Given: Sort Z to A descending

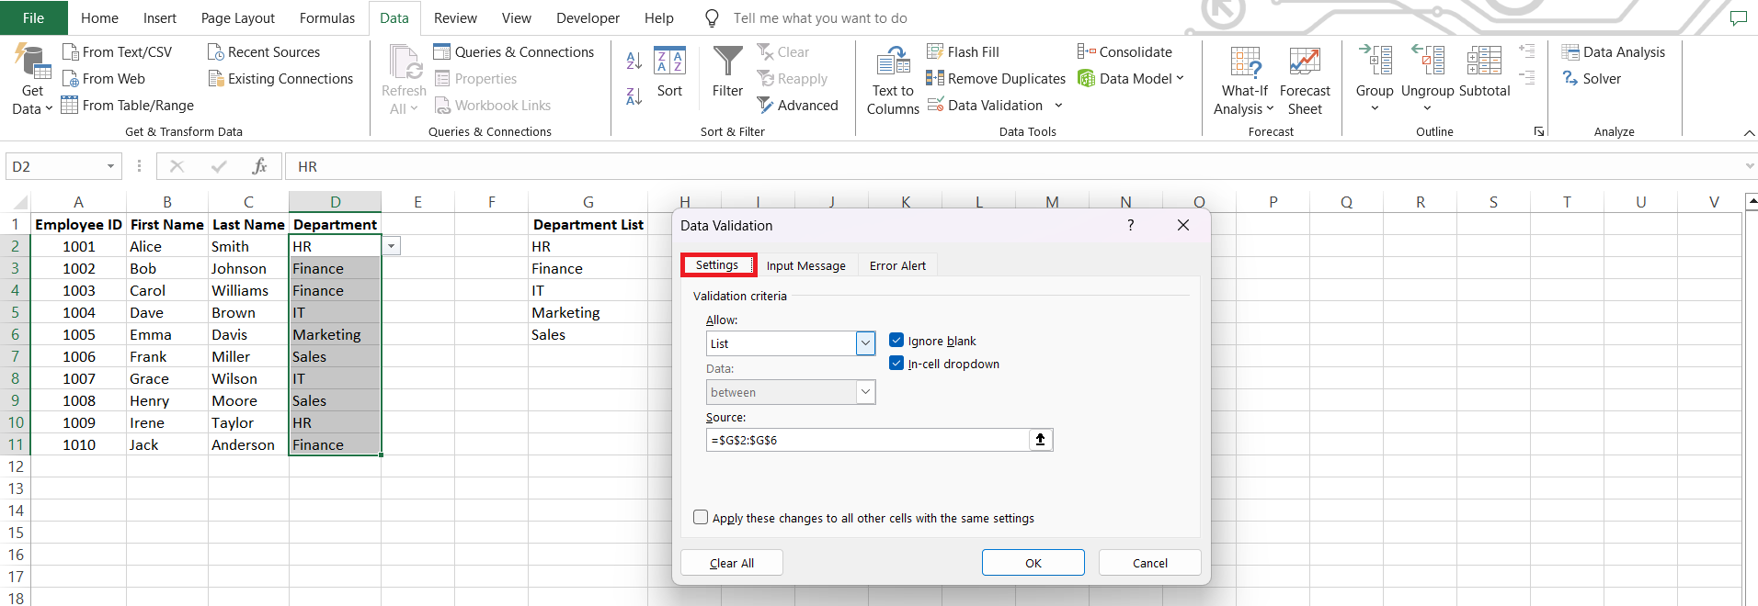Looking at the screenshot, I should pyautogui.click(x=634, y=95).
